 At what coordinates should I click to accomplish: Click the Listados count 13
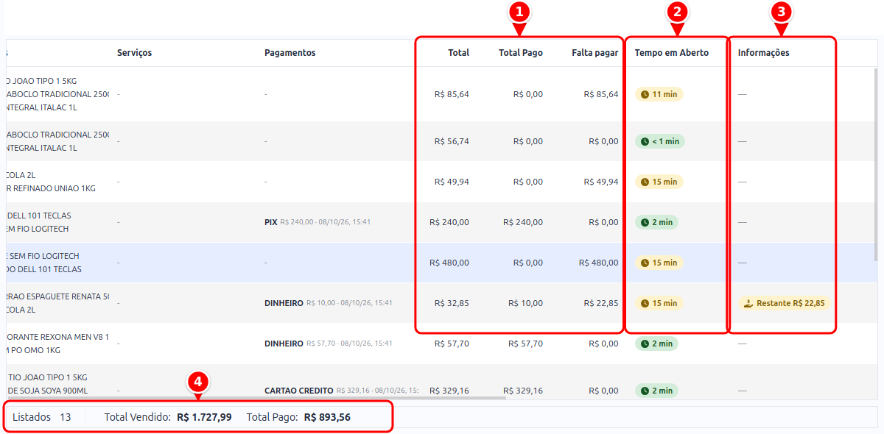(x=66, y=417)
